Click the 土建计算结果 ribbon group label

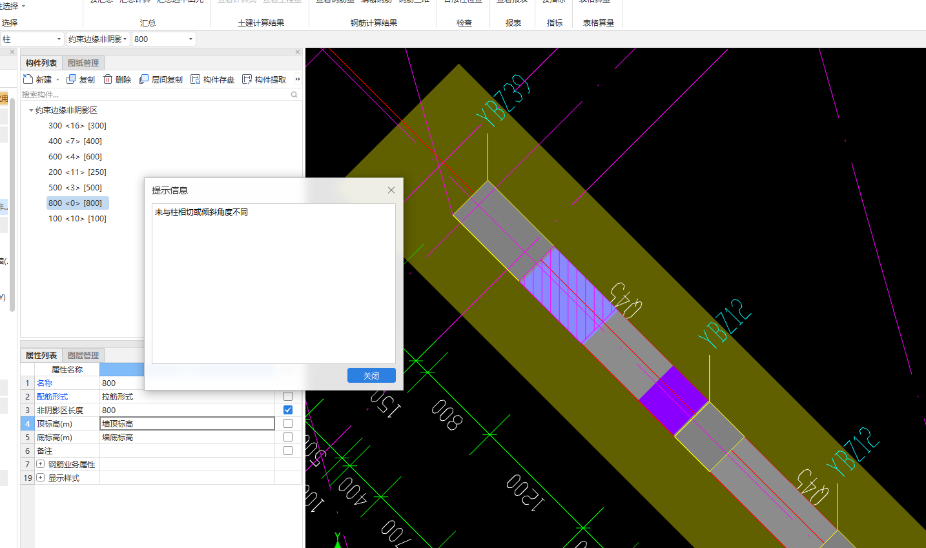pyautogui.click(x=261, y=23)
